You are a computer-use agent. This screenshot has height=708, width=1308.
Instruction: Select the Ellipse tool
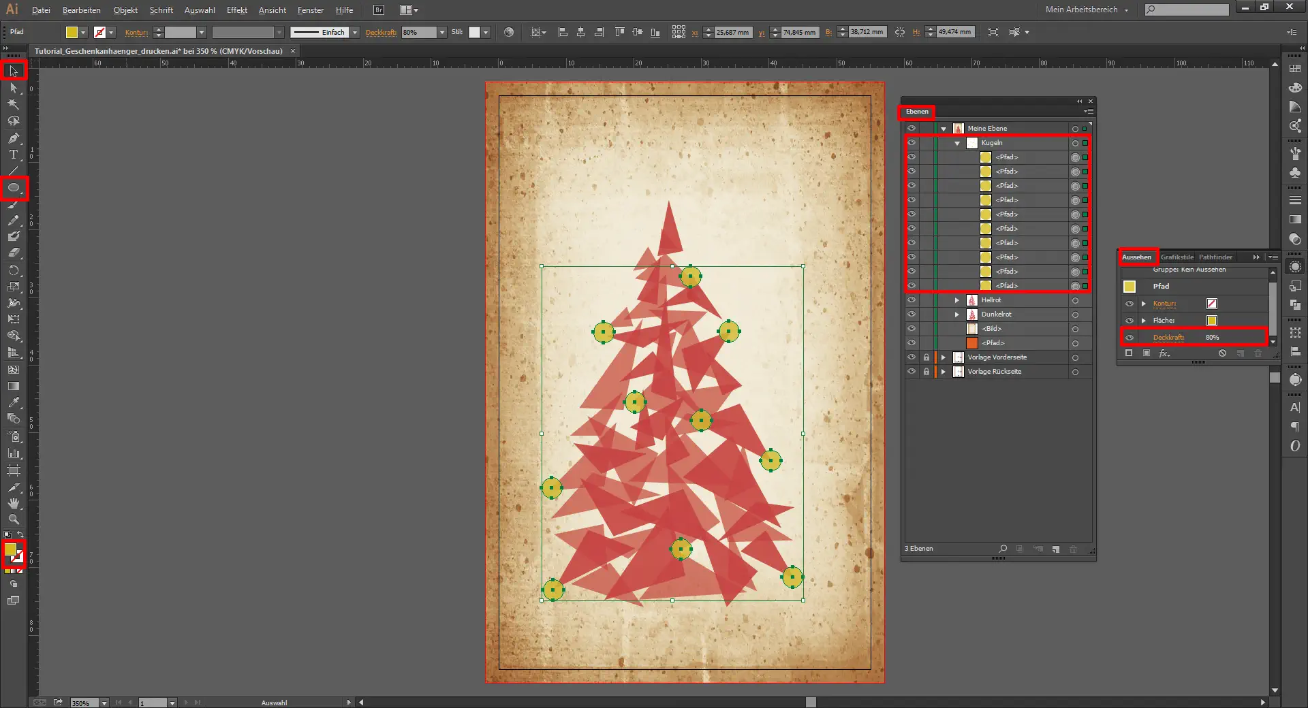pos(13,188)
